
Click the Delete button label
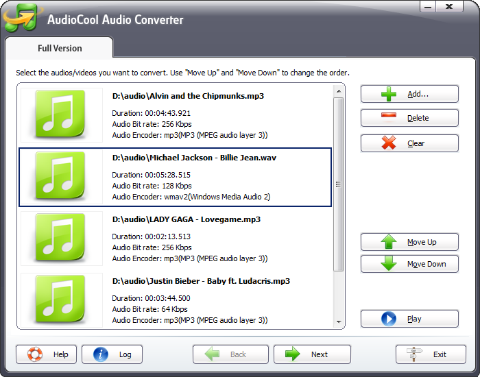point(418,118)
